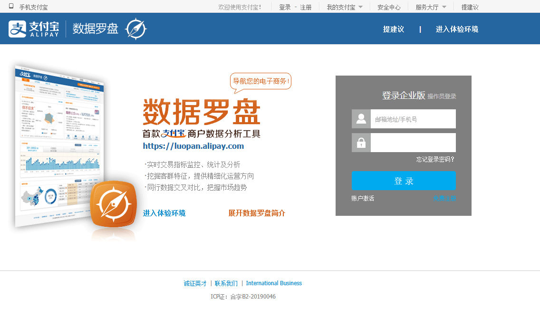Click the compass icon beside 数据罗盘 header
The width and height of the screenshot is (540, 328).
click(135, 29)
